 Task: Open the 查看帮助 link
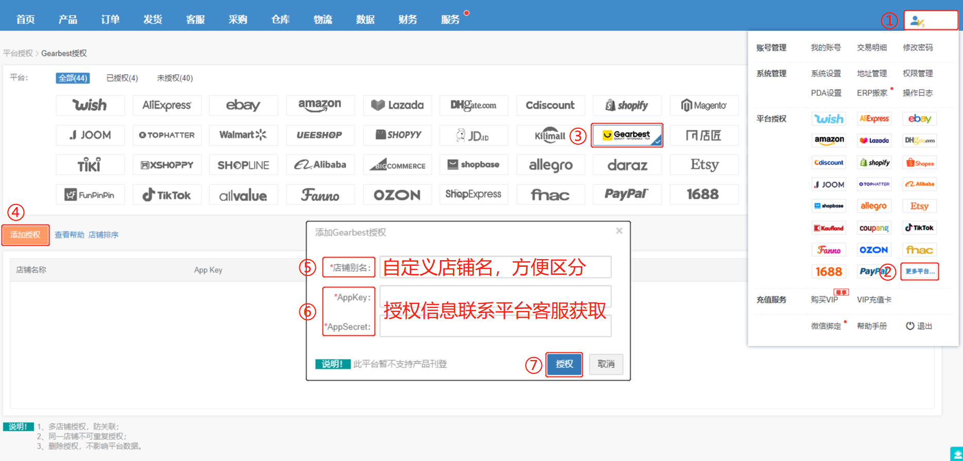click(70, 235)
